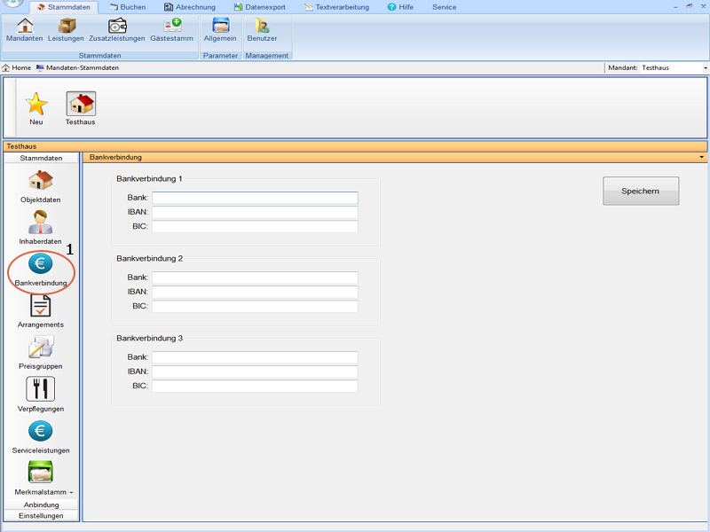Switch to the Abrechnung tab
This screenshot has width=710, height=532.
coord(189,7)
